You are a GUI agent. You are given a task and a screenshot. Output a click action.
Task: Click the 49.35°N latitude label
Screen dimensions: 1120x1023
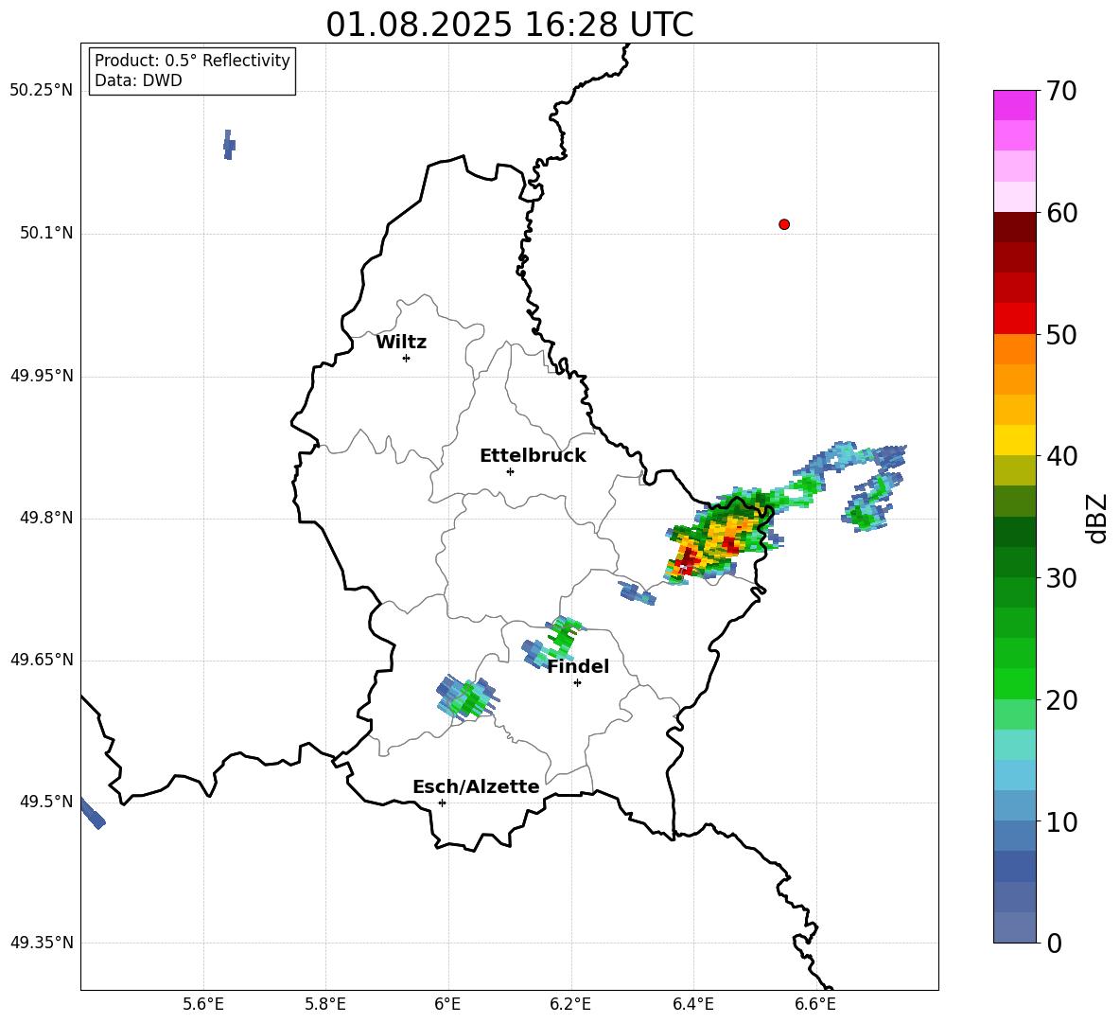coord(42,943)
